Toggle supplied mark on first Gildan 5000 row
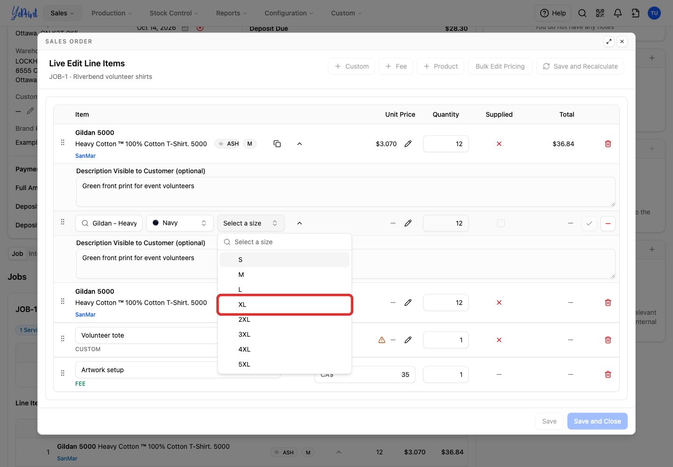The height and width of the screenshot is (467, 673). point(499,144)
